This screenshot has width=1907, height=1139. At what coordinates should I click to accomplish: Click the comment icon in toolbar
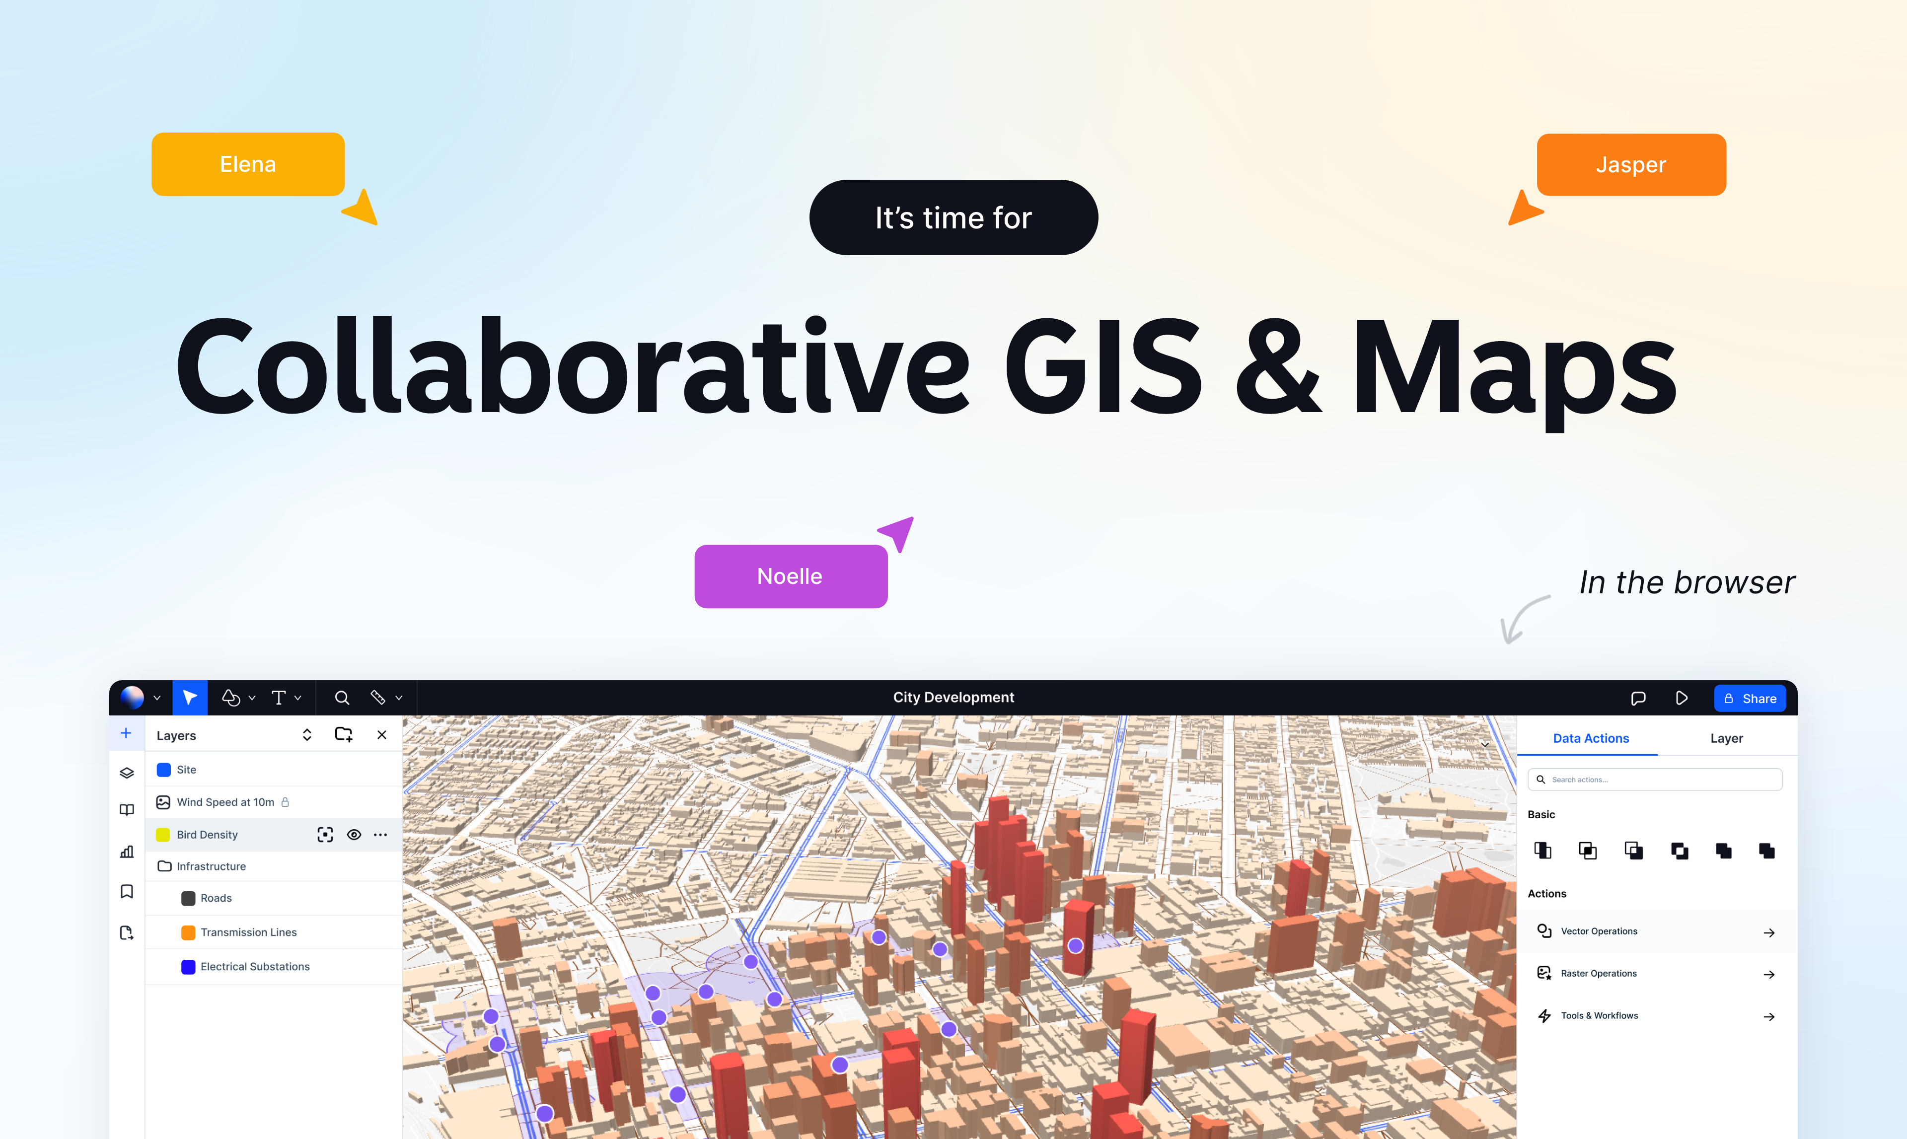[1637, 697]
